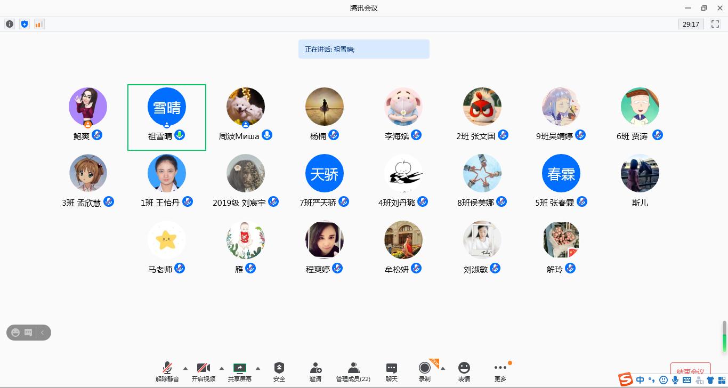Expand audio options arrow beside 解除静音
Image resolution: width=728 pixels, height=388 pixels.
185,368
